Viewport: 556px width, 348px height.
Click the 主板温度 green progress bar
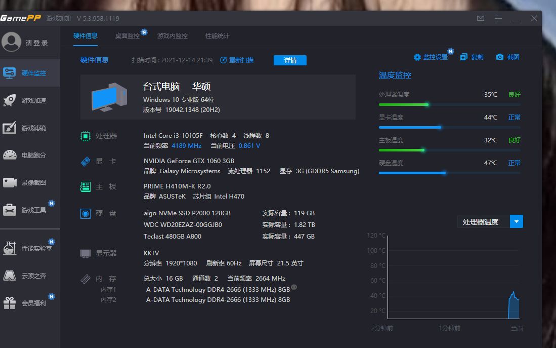point(401,150)
